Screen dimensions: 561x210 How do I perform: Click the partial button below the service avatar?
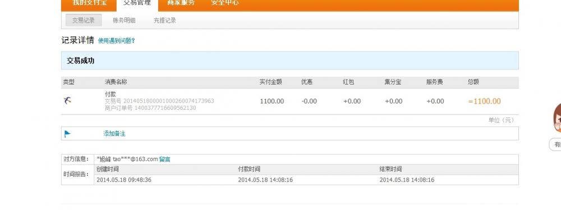[555, 144]
